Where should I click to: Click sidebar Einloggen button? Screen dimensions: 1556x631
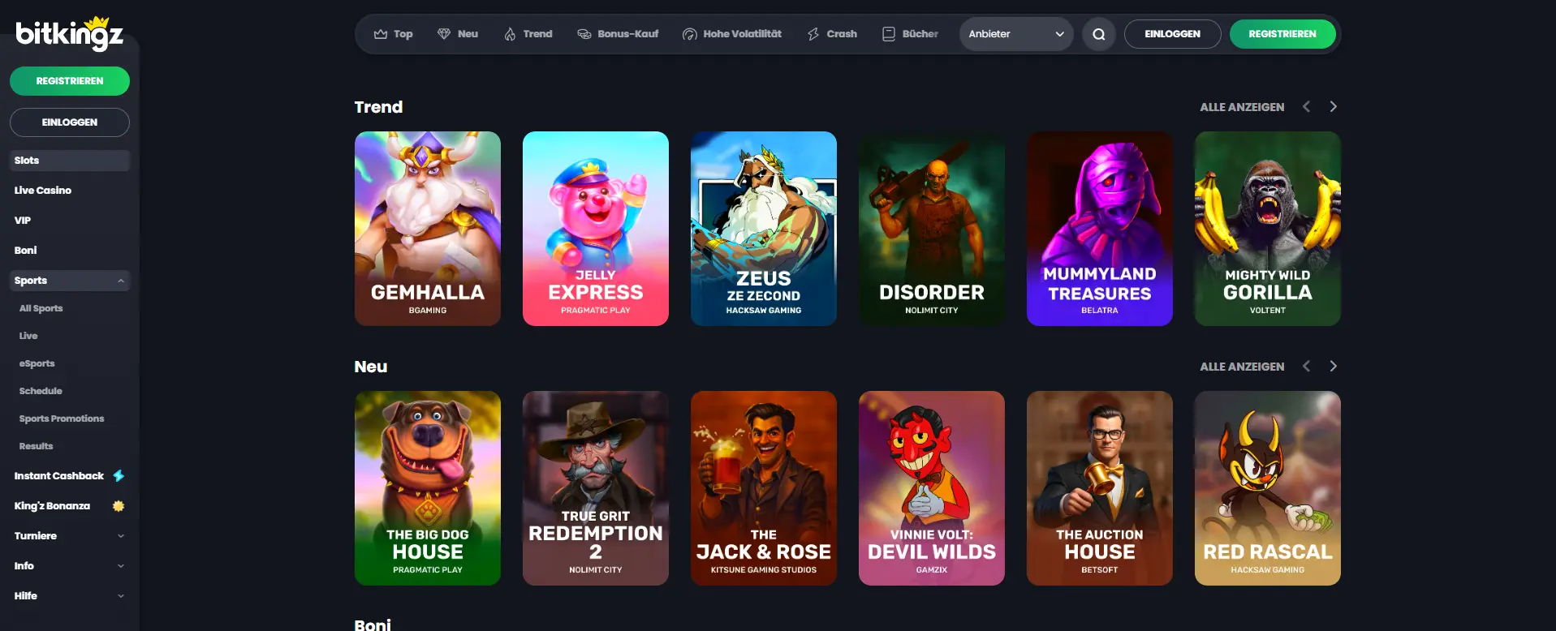[x=70, y=122]
